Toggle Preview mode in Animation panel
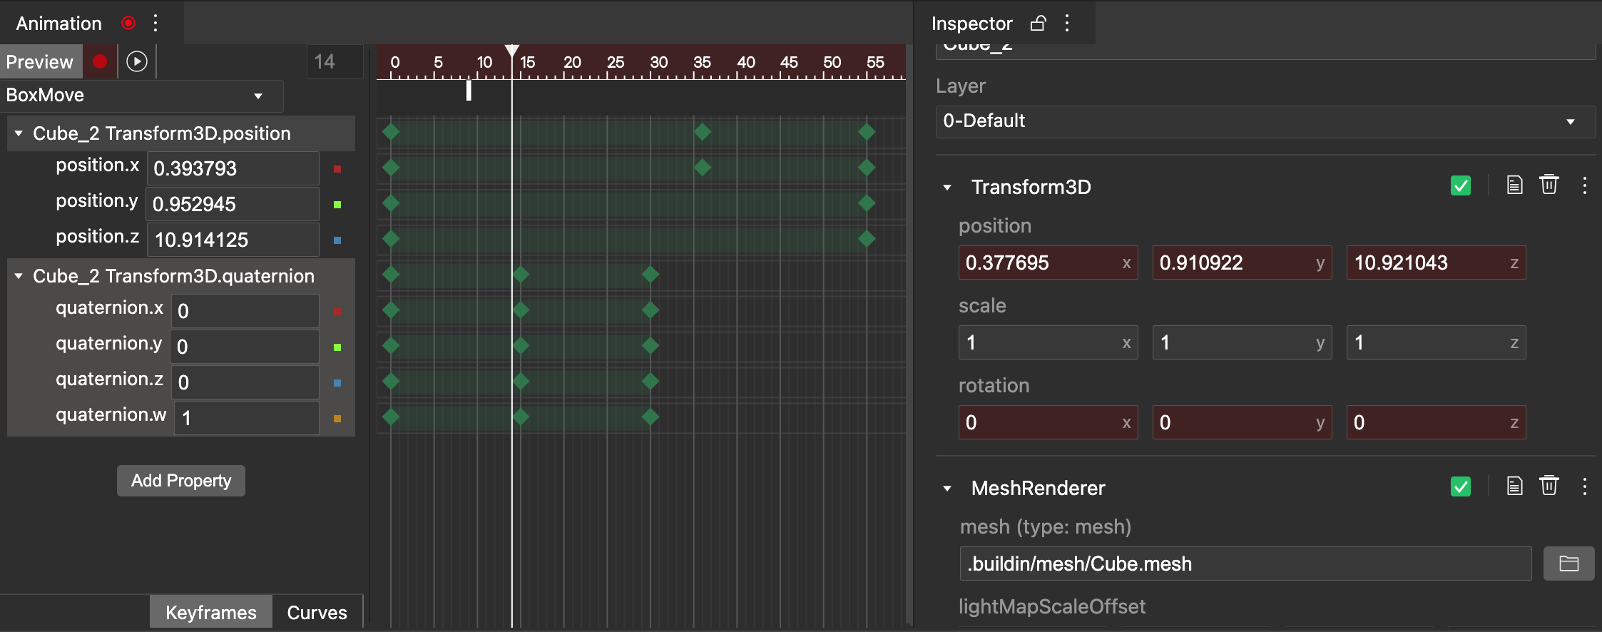 tap(41, 61)
